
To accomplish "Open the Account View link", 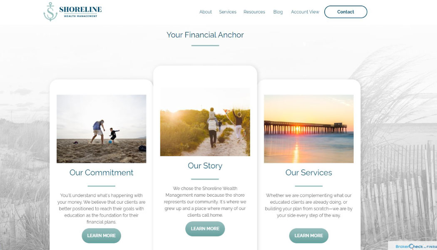I will click(305, 12).
